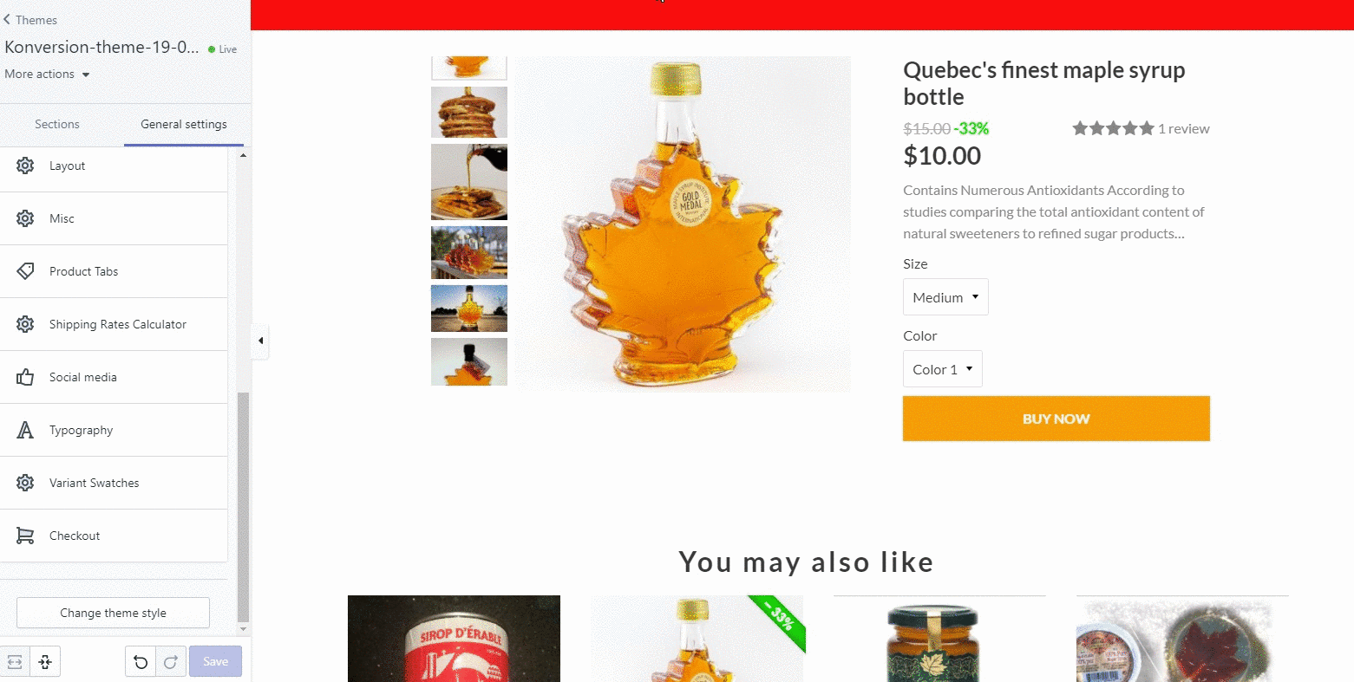Click the five-star review rating

click(1113, 128)
